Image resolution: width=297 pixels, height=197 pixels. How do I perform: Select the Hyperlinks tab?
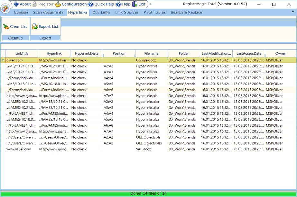click(x=78, y=12)
